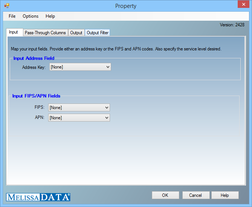The height and width of the screenshot is (207, 252).
Task: Switch to the Input tab
Action: click(x=14, y=32)
